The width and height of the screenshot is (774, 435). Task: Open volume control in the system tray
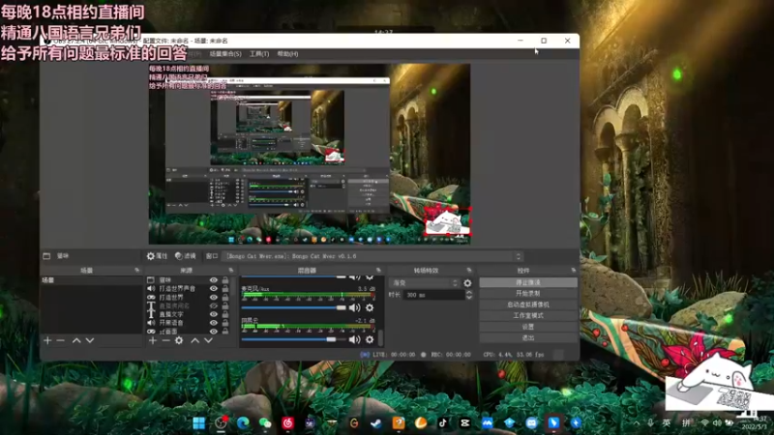click(717, 423)
